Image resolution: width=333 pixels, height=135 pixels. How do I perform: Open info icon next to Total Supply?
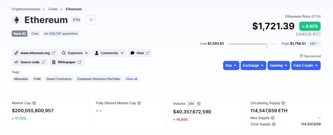click(x=274, y=124)
